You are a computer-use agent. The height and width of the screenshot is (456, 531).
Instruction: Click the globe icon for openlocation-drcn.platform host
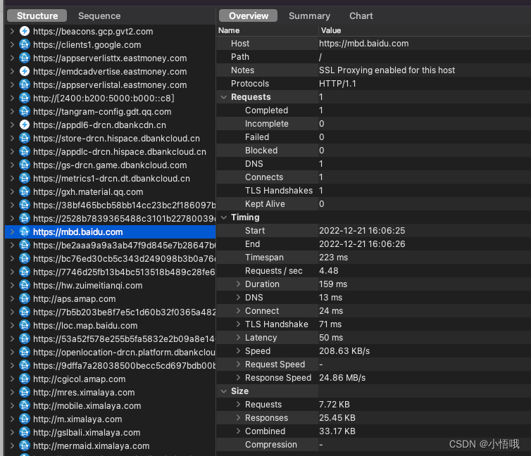[25, 352]
